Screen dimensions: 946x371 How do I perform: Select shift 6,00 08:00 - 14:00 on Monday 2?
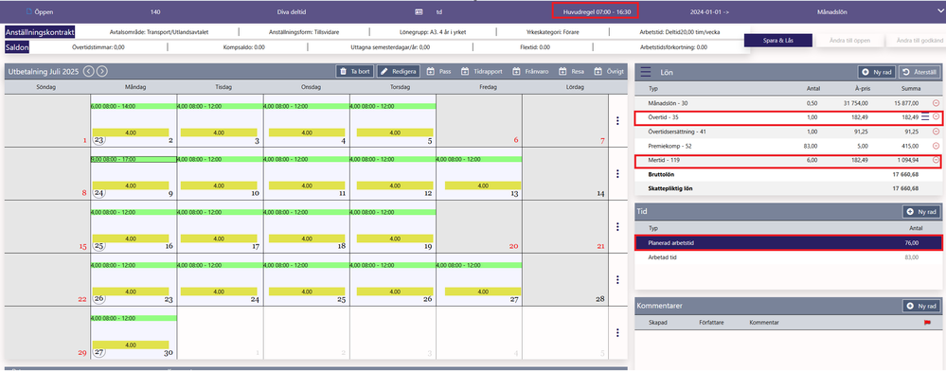point(134,106)
